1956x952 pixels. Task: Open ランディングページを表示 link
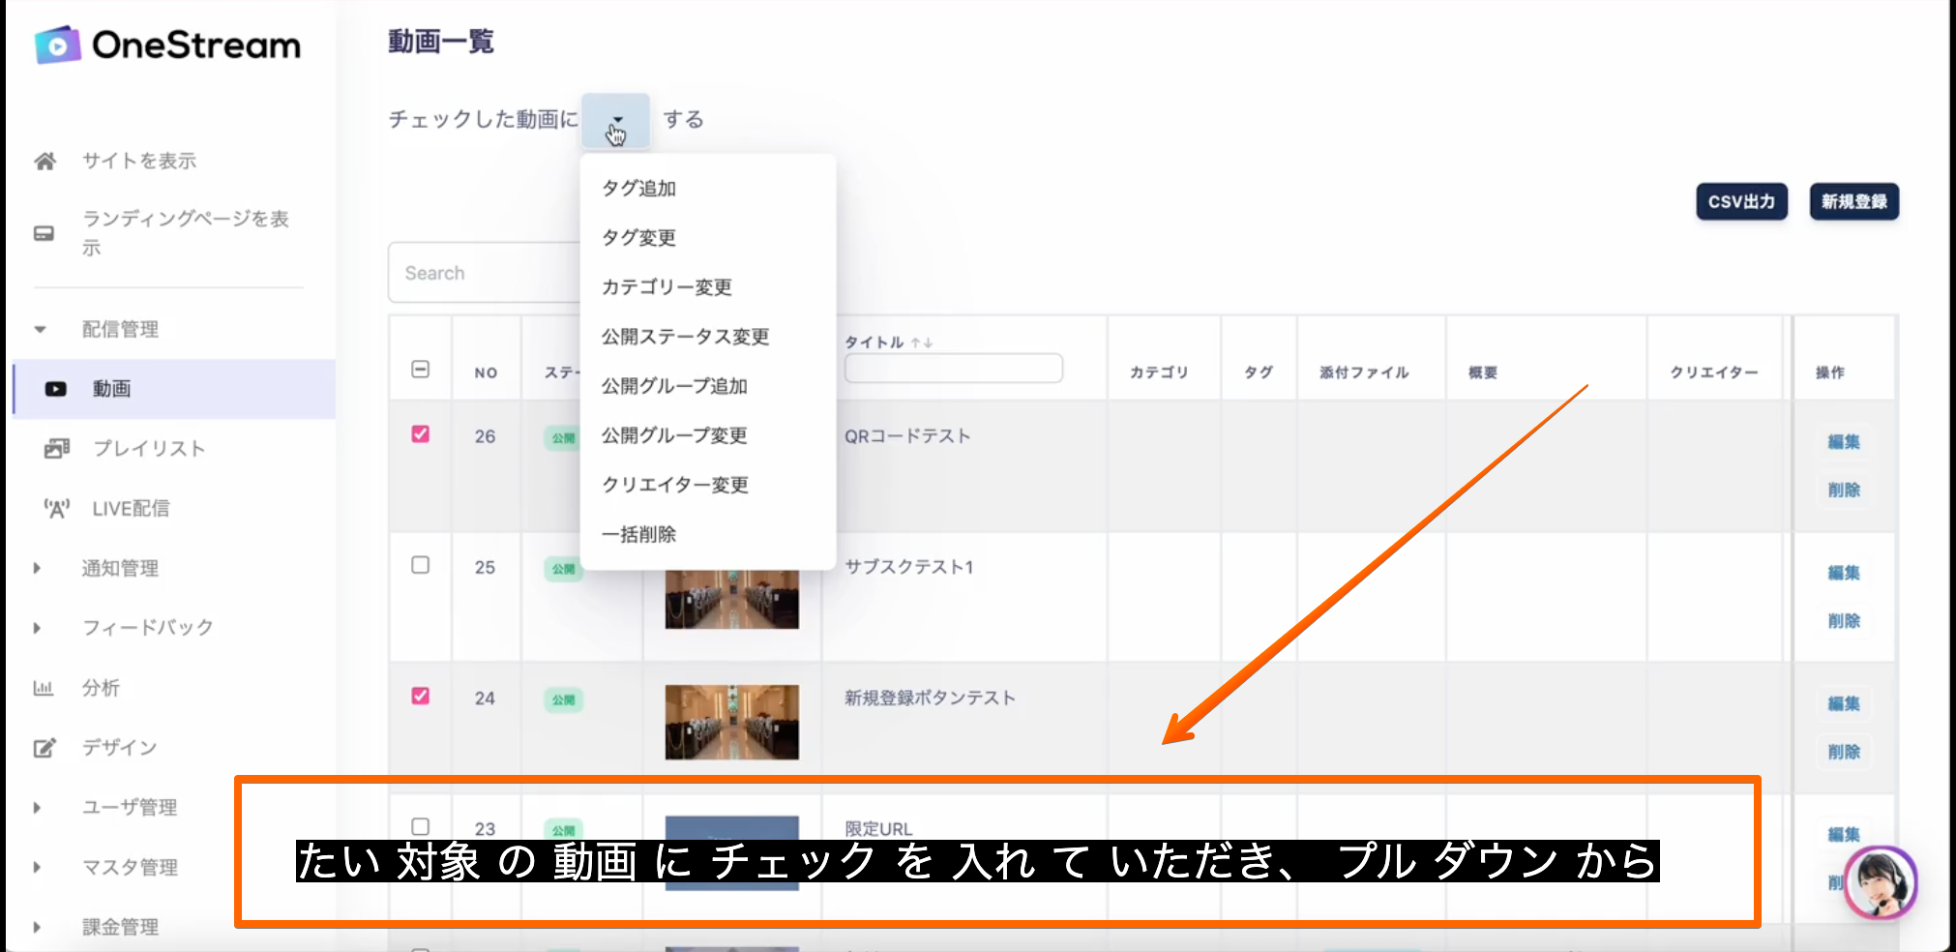[186, 233]
